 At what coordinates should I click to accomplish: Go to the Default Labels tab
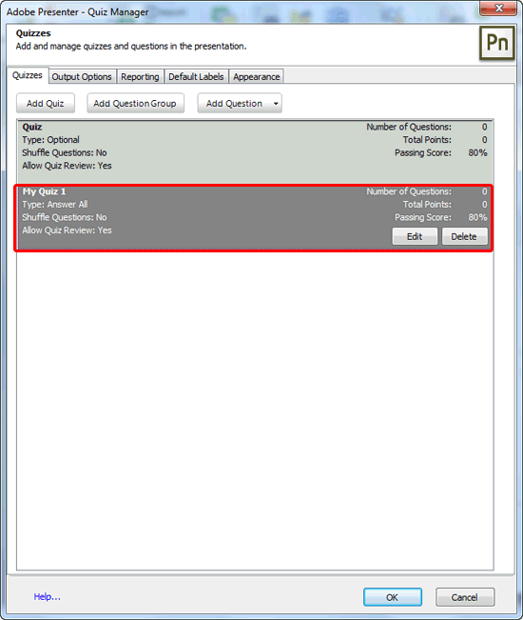(x=196, y=77)
